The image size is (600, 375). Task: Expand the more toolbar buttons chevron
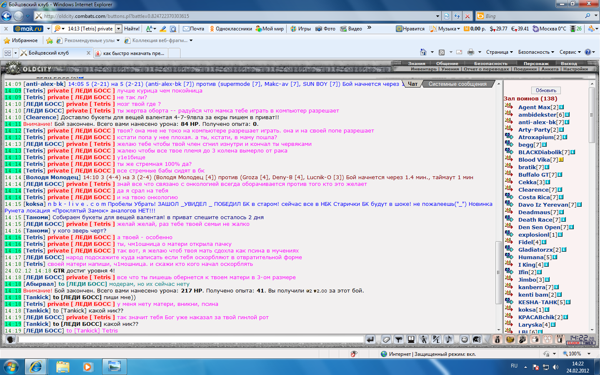coord(369,28)
